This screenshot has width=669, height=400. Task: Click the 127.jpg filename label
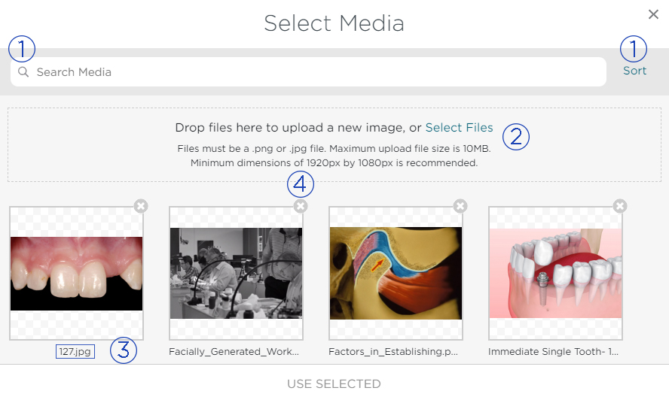[x=75, y=351]
